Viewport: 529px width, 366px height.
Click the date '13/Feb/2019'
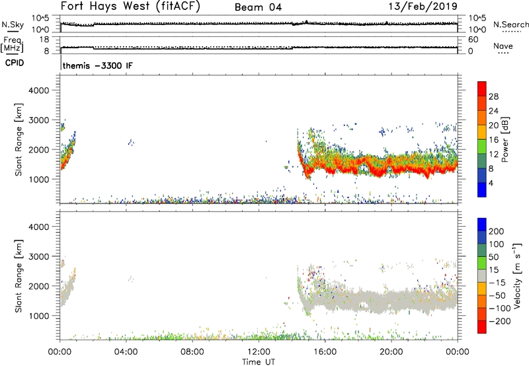coord(423,7)
